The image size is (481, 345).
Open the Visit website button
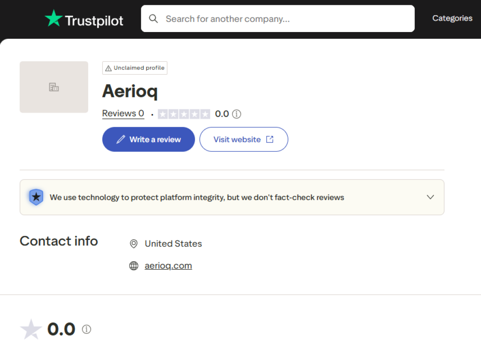click(244, 139)
